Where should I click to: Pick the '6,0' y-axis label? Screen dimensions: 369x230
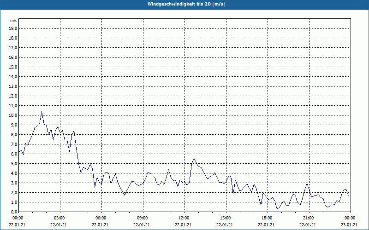click(14, 154)
